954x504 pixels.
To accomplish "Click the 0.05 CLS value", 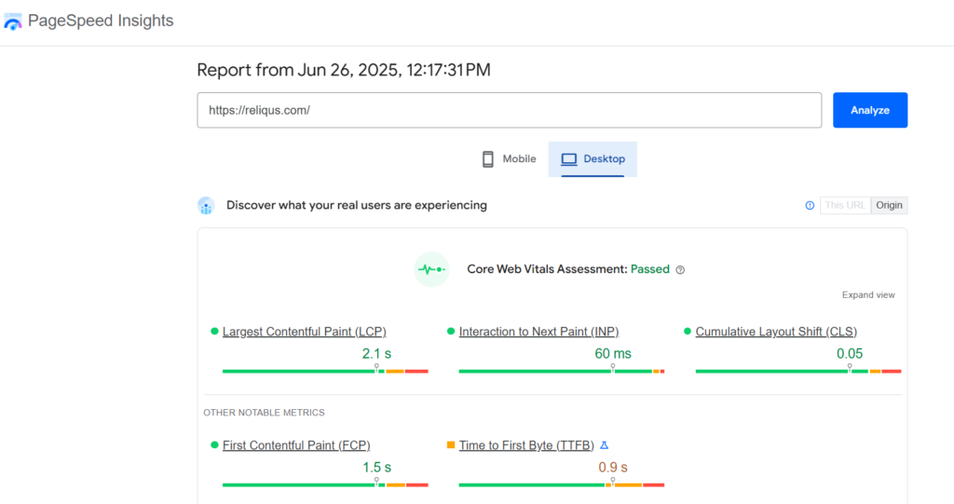I will click(850, 354).
